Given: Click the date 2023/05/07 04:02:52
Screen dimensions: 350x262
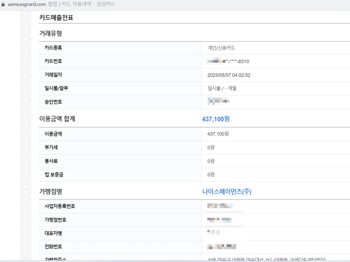Looking at the screenshot, I should coord(229,75).
